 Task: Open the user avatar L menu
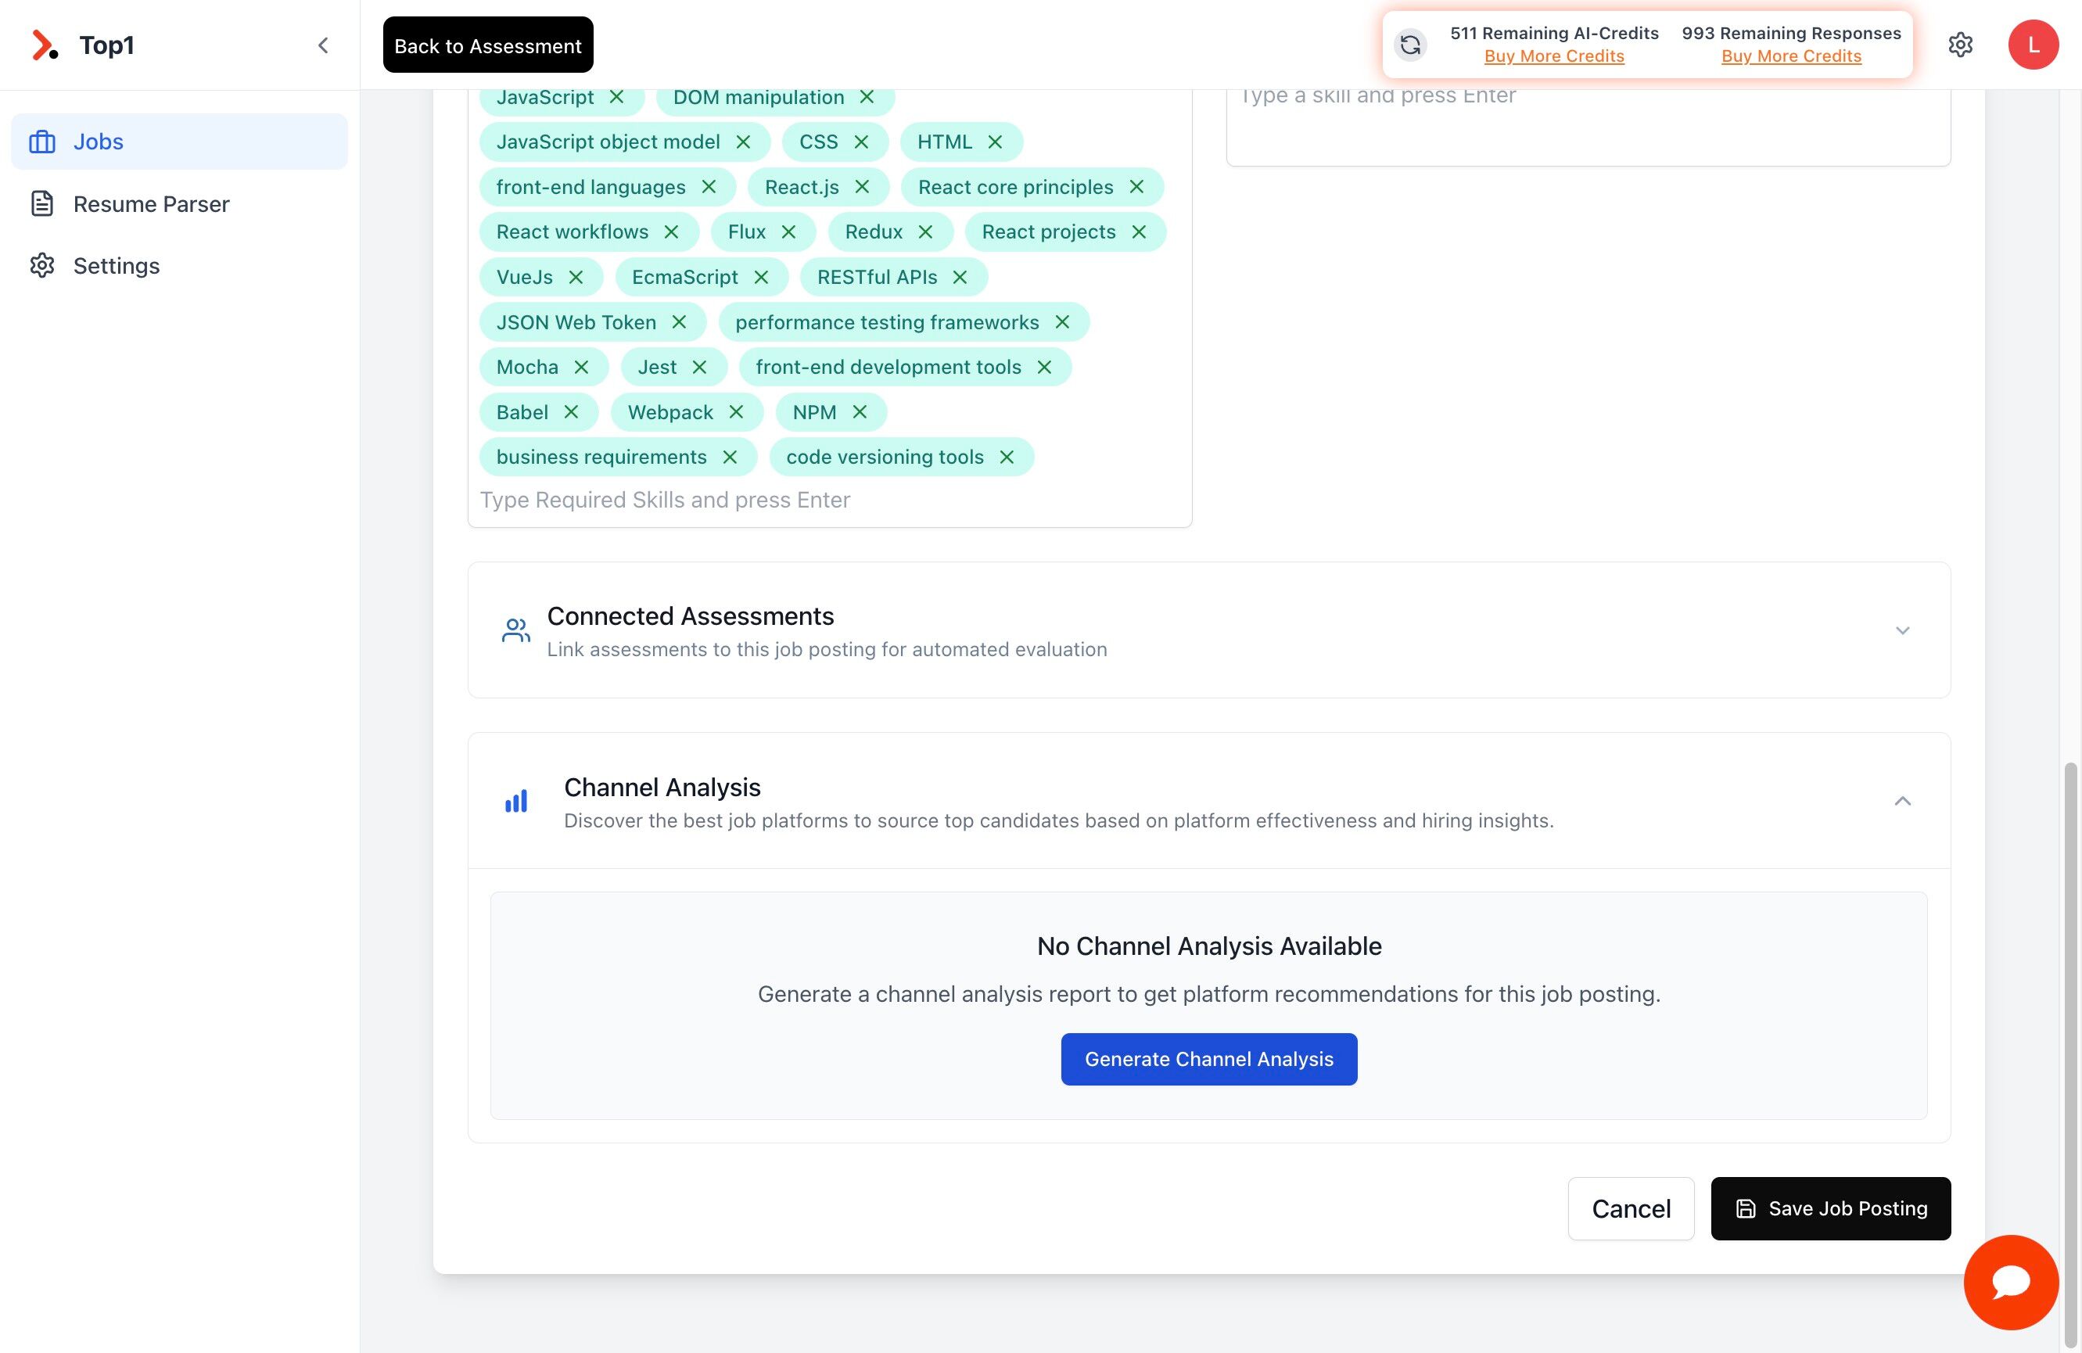coord(2033,45)
